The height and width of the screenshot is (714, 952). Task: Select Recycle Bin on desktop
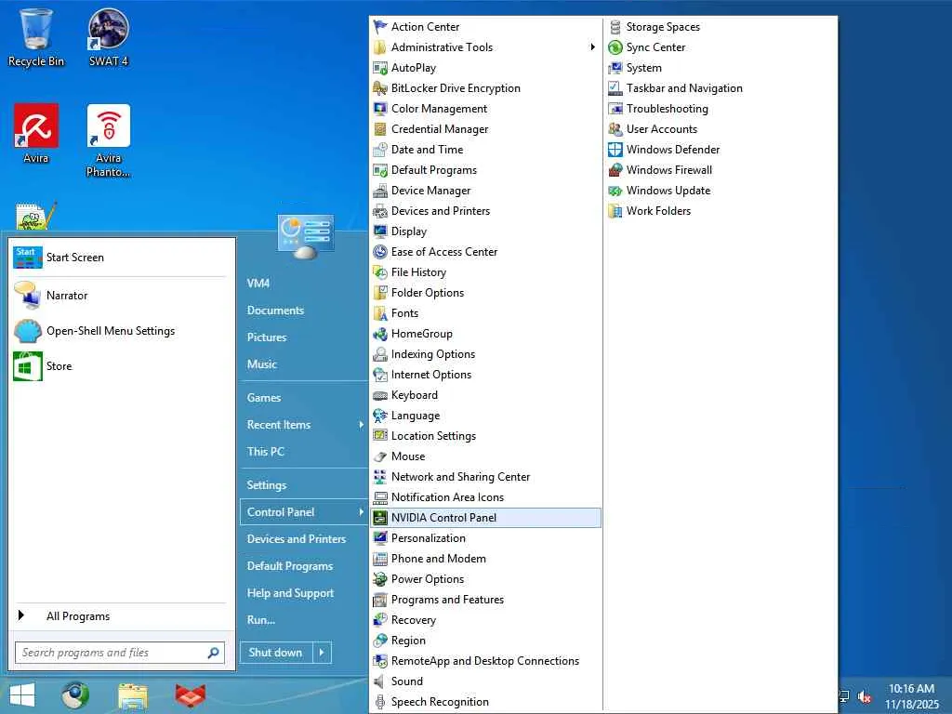coord(36,37)
